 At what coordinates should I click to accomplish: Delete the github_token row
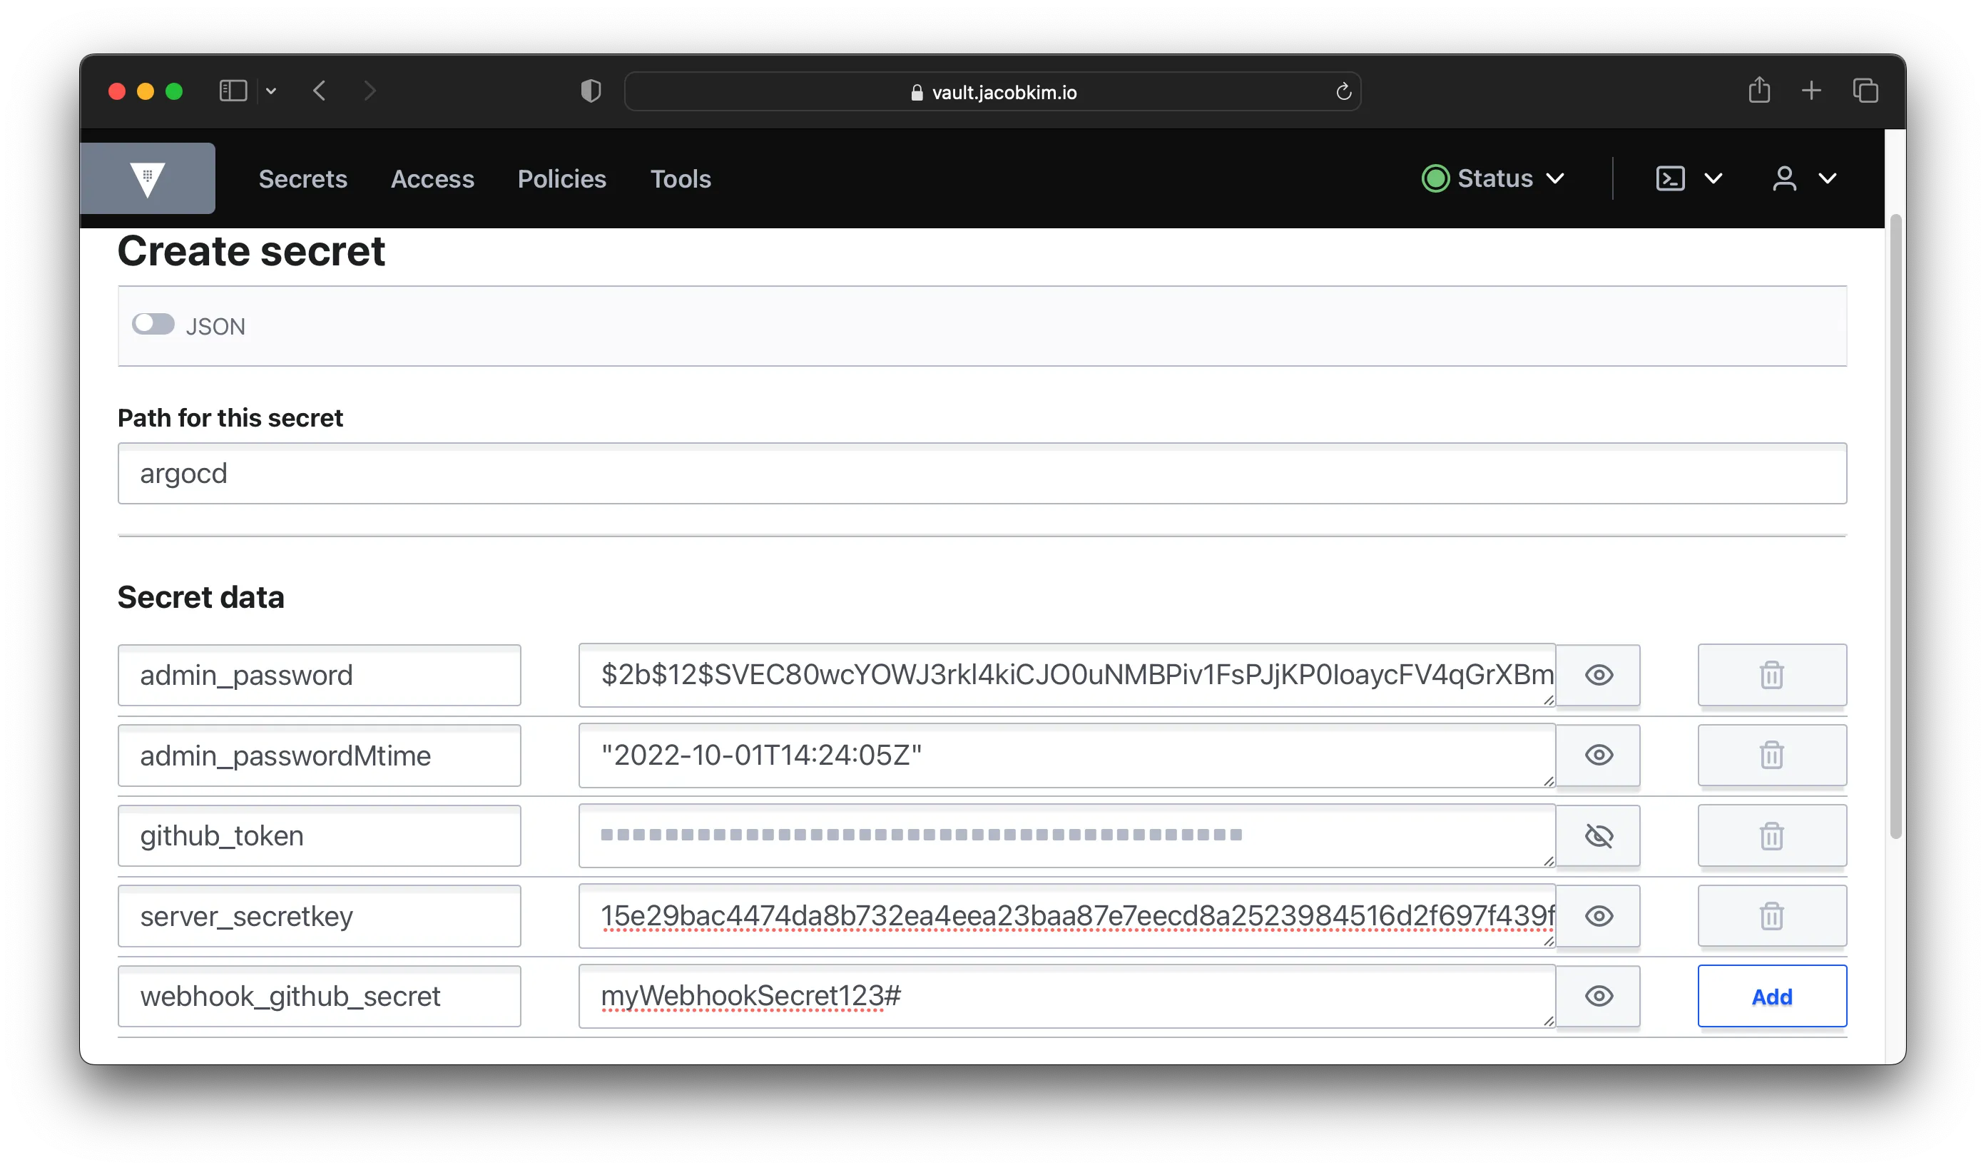coord(1772,835)
